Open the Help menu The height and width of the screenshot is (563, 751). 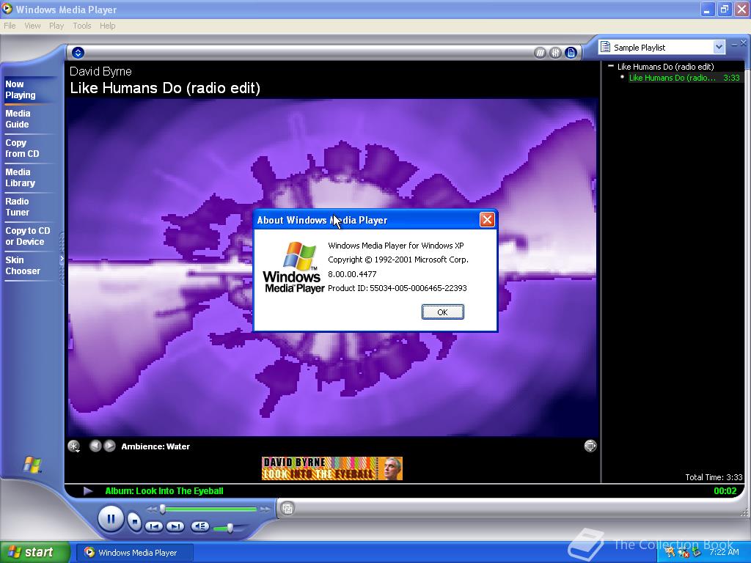click(x=107, y=26)
